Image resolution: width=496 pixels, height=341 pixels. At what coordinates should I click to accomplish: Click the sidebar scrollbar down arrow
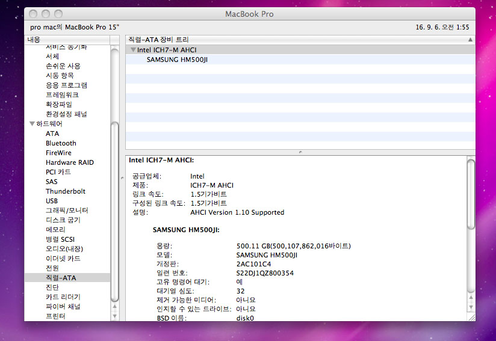point(115,316)
